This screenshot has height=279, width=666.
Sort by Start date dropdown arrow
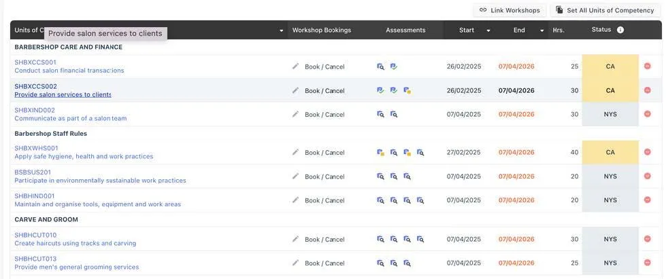[x=488, y=31]
